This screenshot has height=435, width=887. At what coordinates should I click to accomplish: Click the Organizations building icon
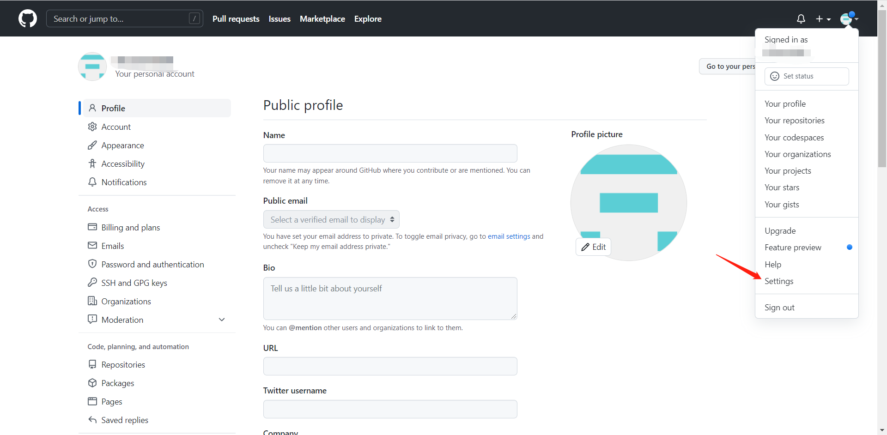(92, 301)
